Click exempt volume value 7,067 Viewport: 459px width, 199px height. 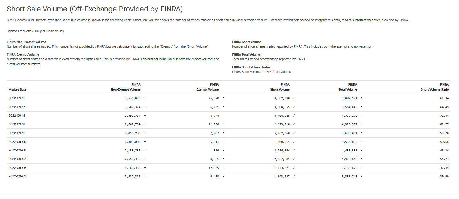(x=215, y=133)
